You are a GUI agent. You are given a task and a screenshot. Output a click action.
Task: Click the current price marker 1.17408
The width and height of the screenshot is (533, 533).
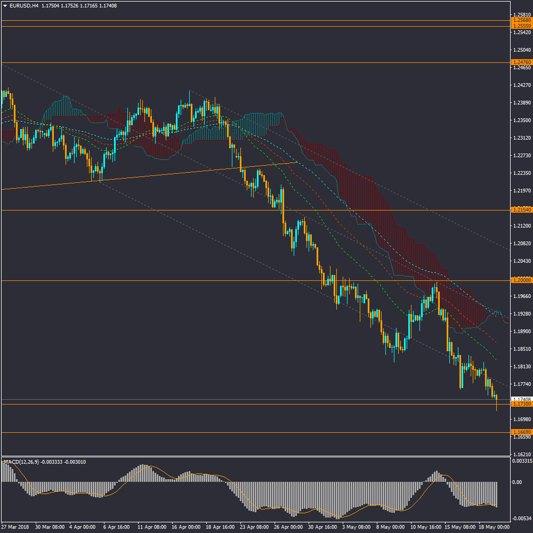[x=521, y=399]
